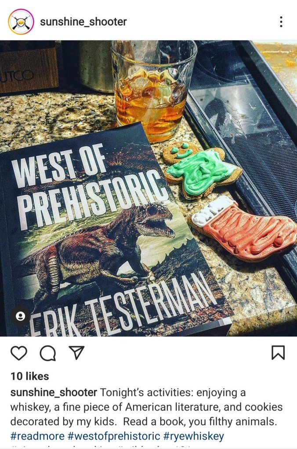
Task: Open comments via the speech bubble icon
Action: 47,353
